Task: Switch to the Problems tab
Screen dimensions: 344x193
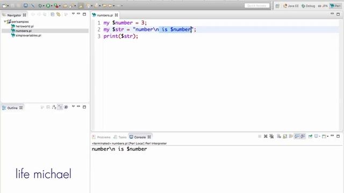Action: pos(102,137)
